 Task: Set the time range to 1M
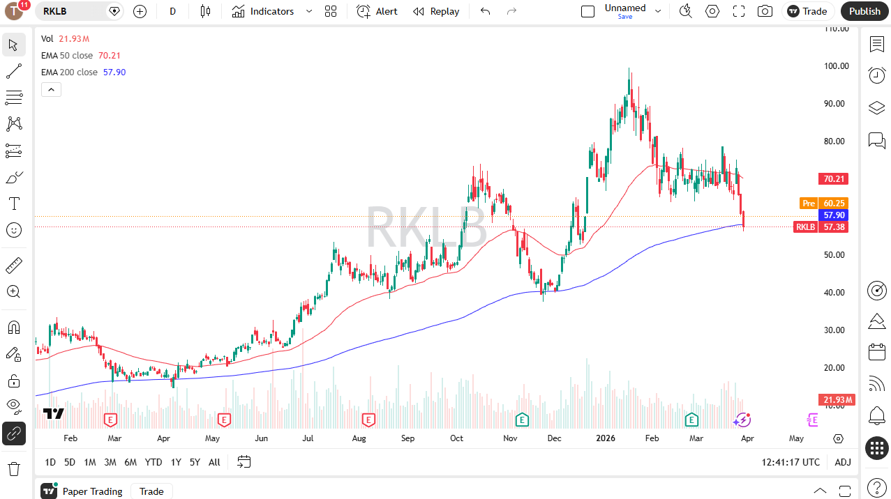90,462
